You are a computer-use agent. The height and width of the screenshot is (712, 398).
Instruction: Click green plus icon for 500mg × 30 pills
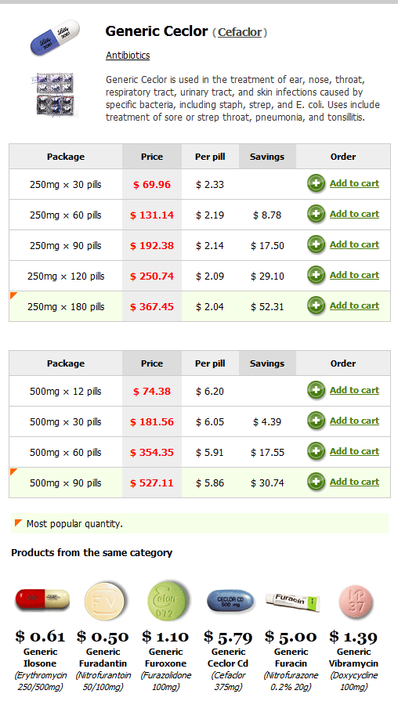[316, 421]
